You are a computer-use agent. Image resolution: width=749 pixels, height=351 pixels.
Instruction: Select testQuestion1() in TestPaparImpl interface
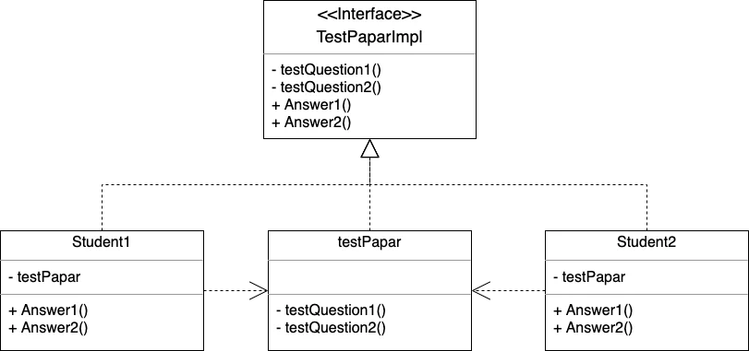326,70
